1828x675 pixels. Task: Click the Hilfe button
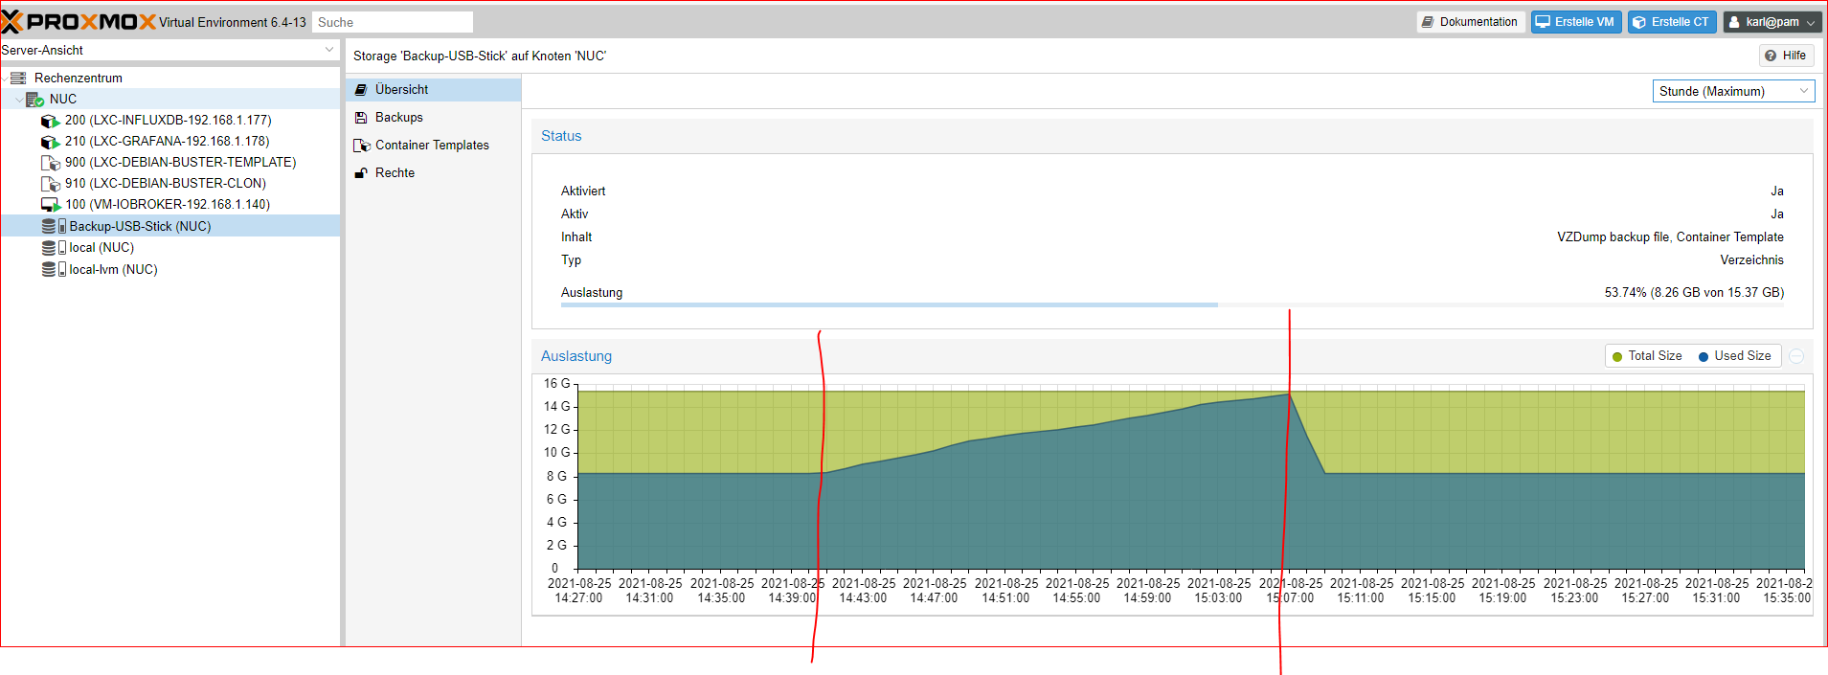[1787, 56]
